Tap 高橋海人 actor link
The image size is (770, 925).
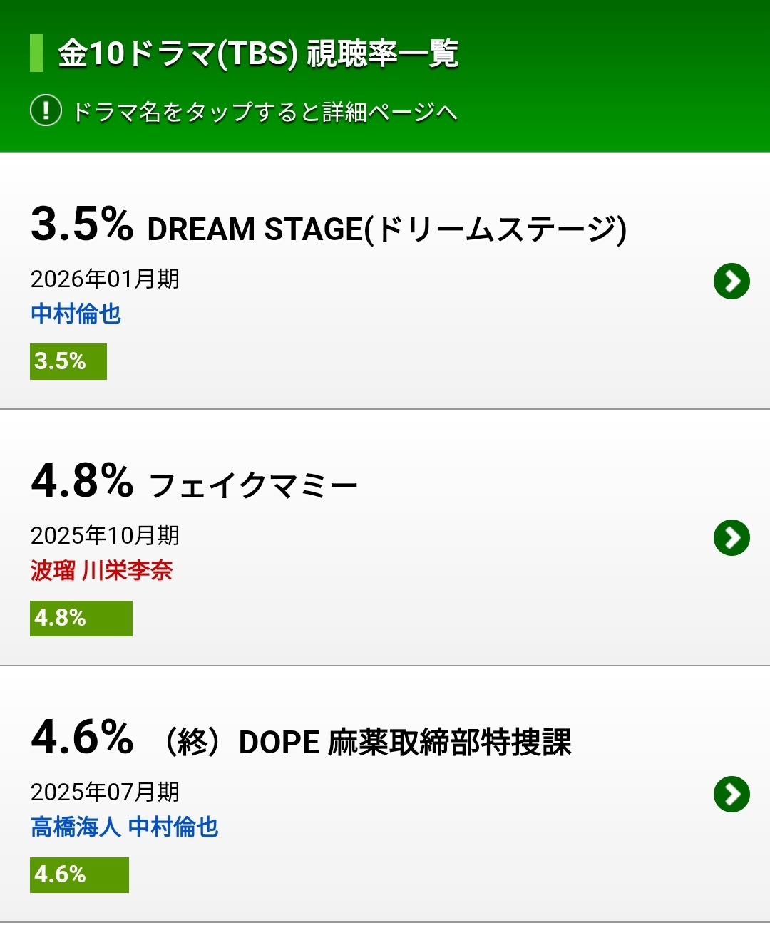tap(76, 827)
